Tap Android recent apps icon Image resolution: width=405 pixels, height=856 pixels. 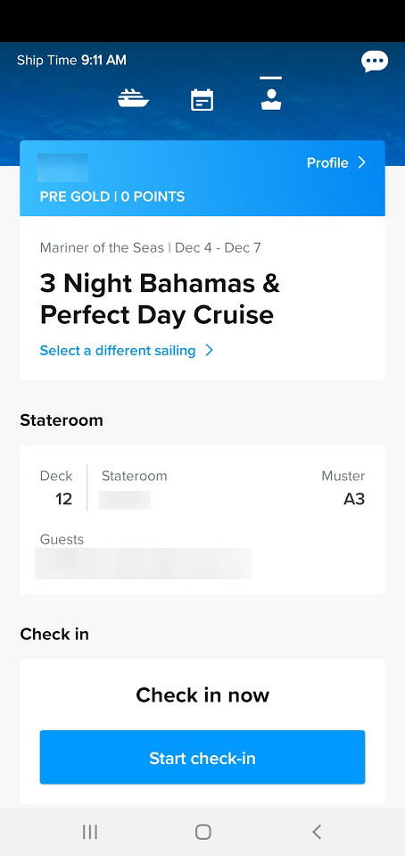(x=90, y=831)
